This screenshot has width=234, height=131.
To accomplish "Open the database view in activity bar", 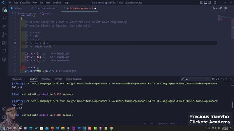I will (x=4, y=51).
